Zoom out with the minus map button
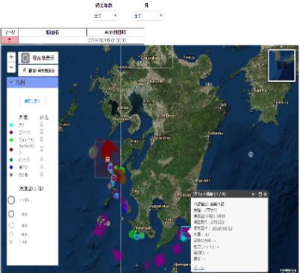 11,67
